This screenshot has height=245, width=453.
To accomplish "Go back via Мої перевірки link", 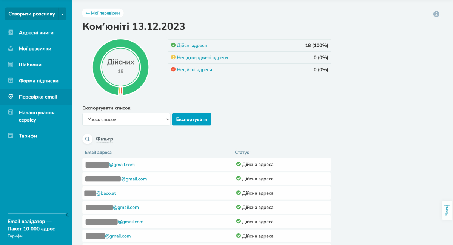I will (103, 13).
